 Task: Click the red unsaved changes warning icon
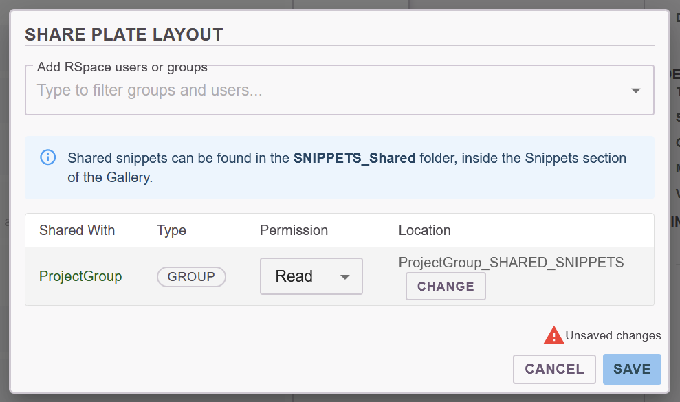(553, 335)
